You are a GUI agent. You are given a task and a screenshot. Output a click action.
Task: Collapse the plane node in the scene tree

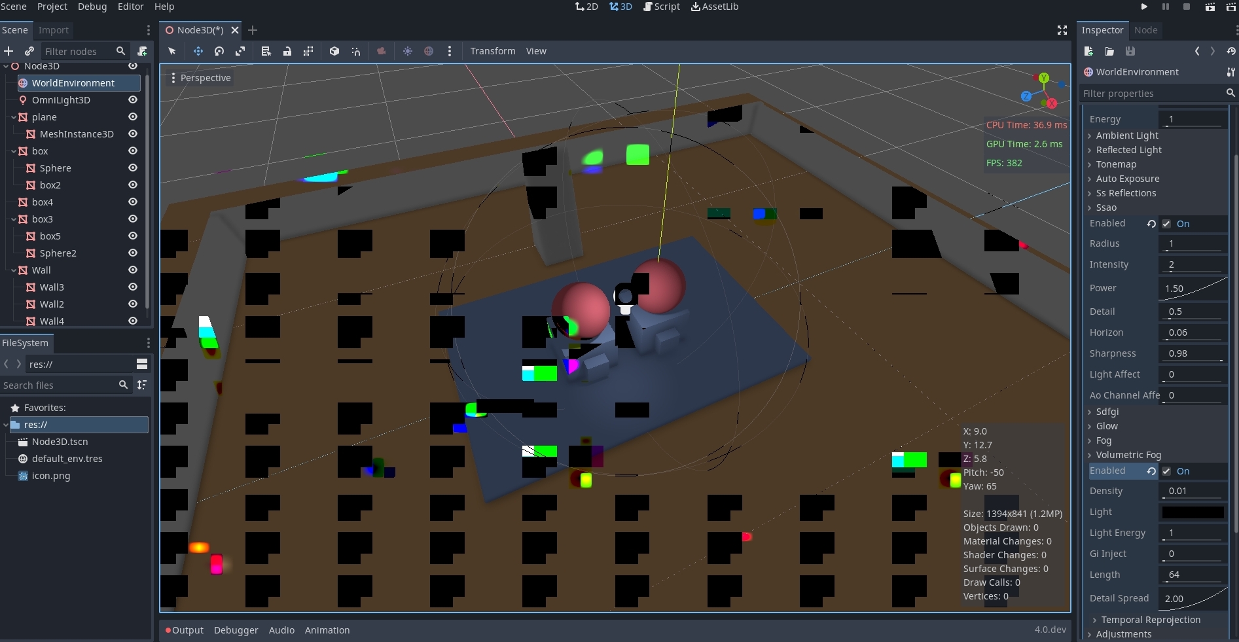click(x=14, y=117)
